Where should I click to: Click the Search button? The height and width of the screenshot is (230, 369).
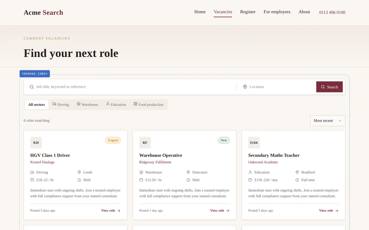tap(329, 87)
